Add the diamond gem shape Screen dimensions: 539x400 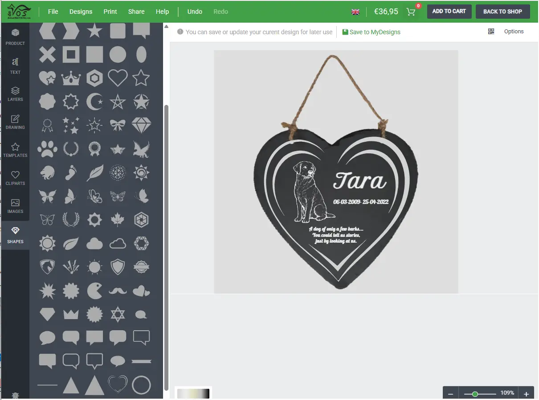coord(141,125)
